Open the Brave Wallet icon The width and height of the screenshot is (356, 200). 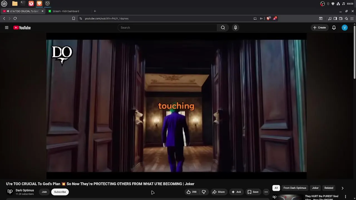[341, 19]
